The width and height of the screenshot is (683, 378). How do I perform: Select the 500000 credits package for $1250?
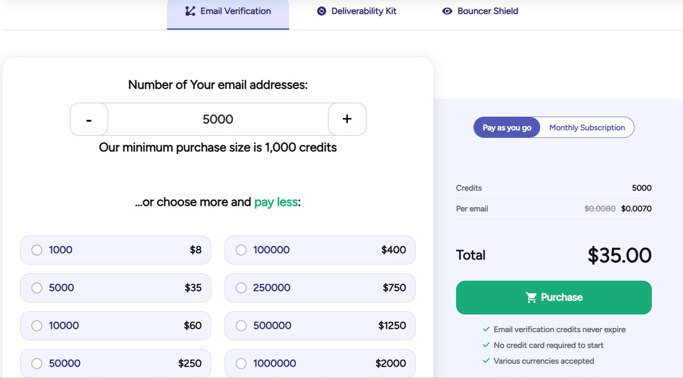pyautogui.click(x=241, y=326)
